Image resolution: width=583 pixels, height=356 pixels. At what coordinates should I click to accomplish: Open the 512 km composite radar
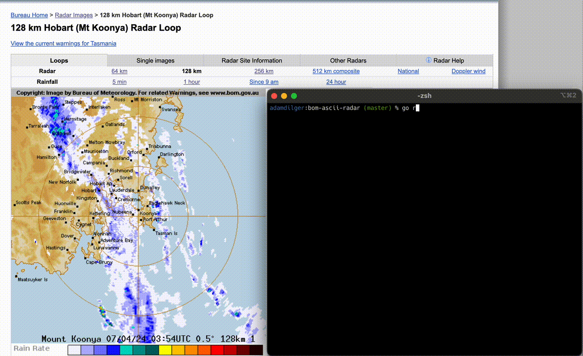pyautogui.click(x=336, y=71)
